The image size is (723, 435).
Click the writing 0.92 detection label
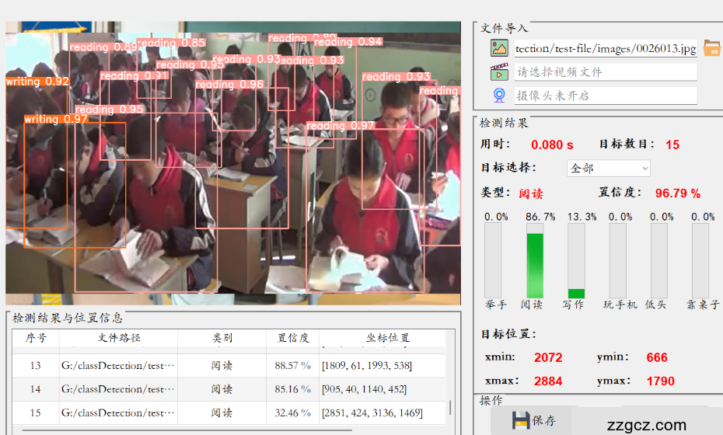(37, 82)
